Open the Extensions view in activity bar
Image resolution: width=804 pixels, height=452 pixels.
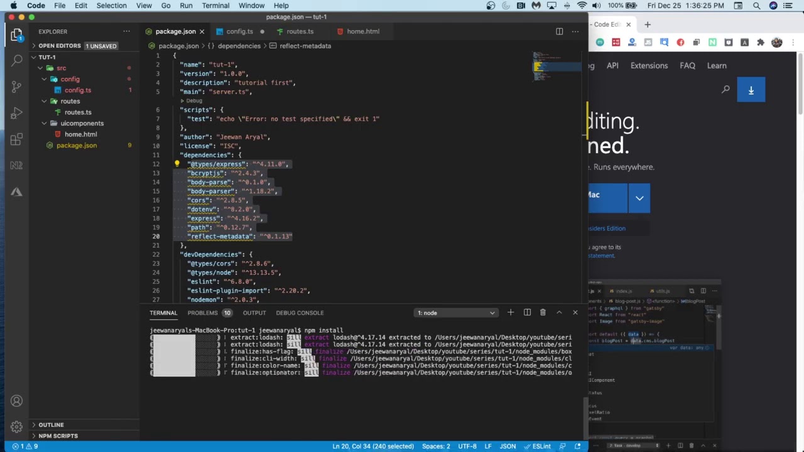(x=16, y=139)
